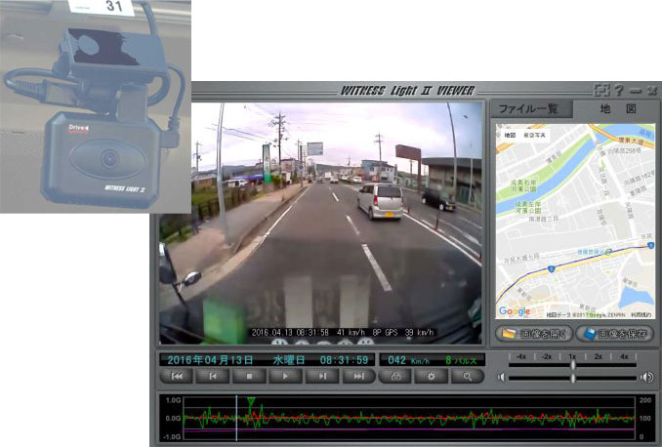662x447 pixels.
Task: Open settings gear button
Action: [x=431, y=376]
